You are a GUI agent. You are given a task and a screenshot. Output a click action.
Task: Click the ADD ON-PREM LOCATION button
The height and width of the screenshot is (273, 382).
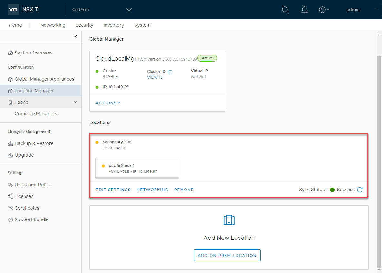(x=227, y=255)
